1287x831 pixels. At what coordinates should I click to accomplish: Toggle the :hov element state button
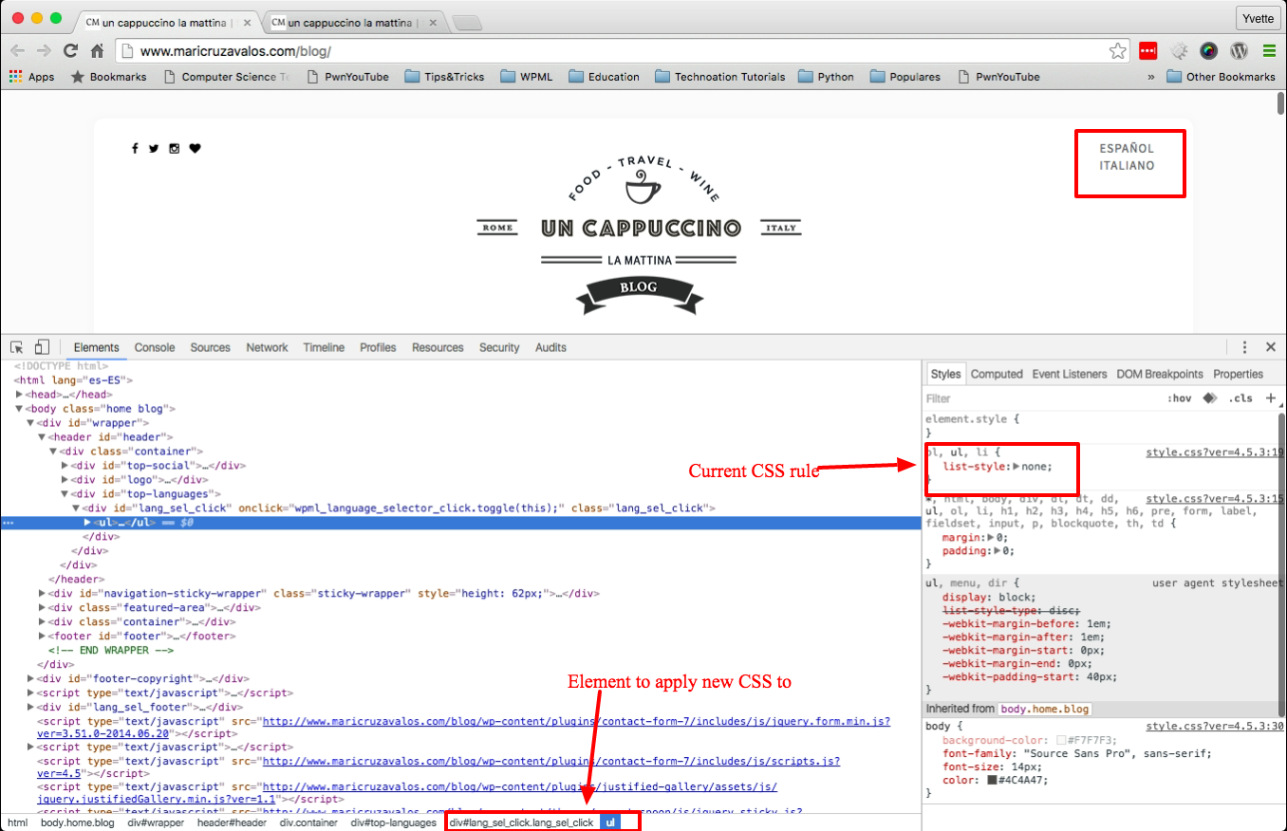point(1179,398)
